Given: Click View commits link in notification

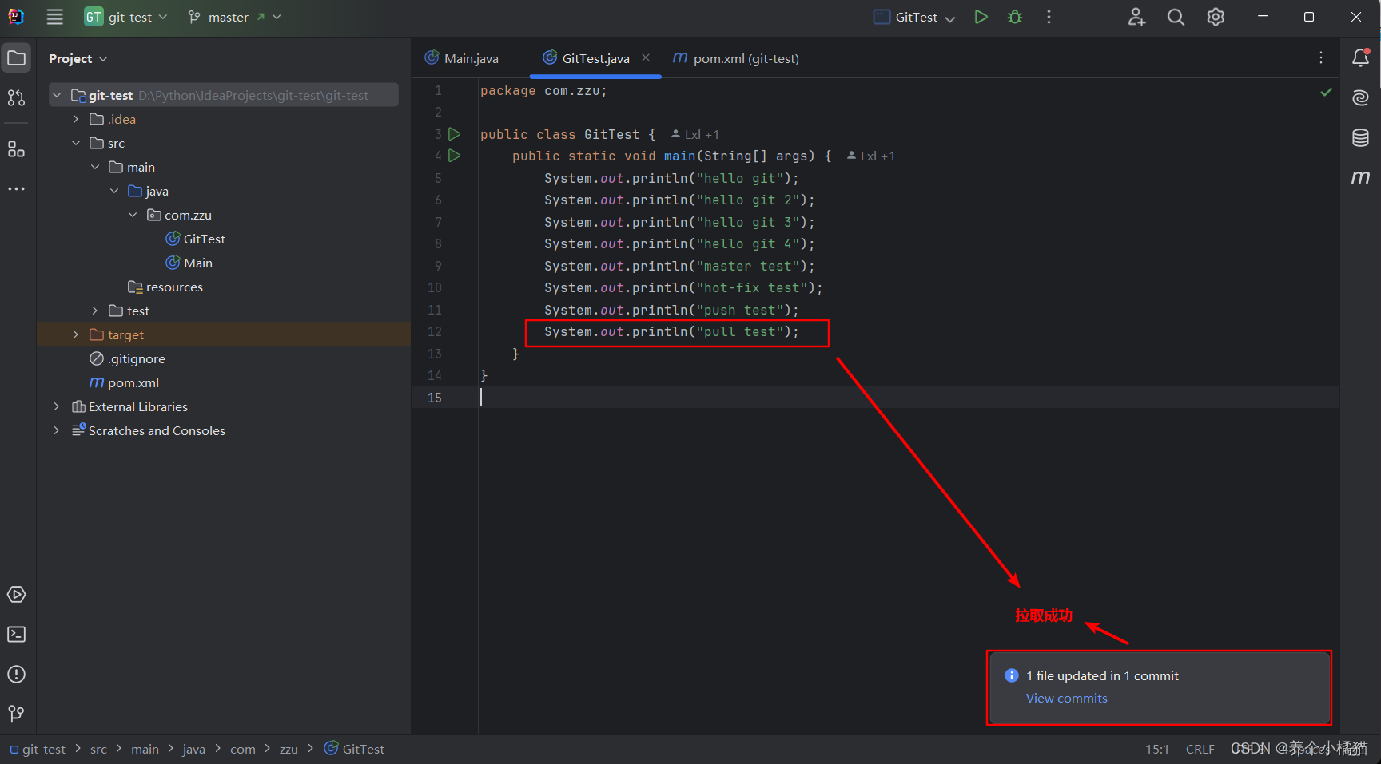Looking at the screenshot, I should point(1066,698).
